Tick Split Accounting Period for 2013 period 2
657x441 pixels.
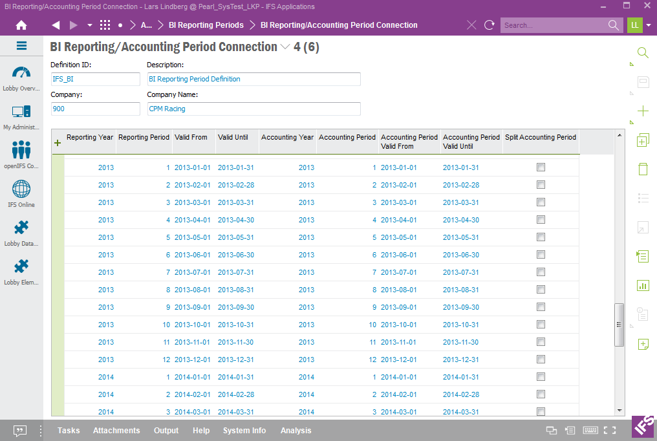coord(541,185)
